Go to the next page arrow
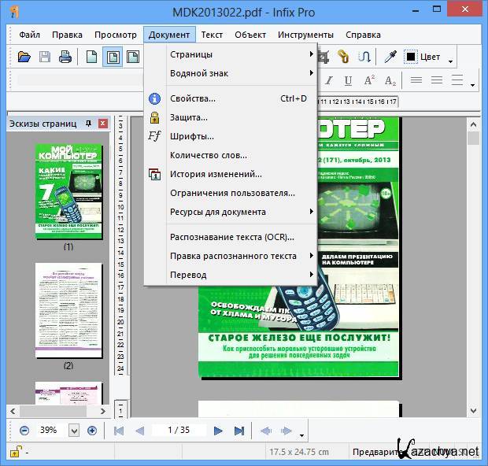 (218, 431)
